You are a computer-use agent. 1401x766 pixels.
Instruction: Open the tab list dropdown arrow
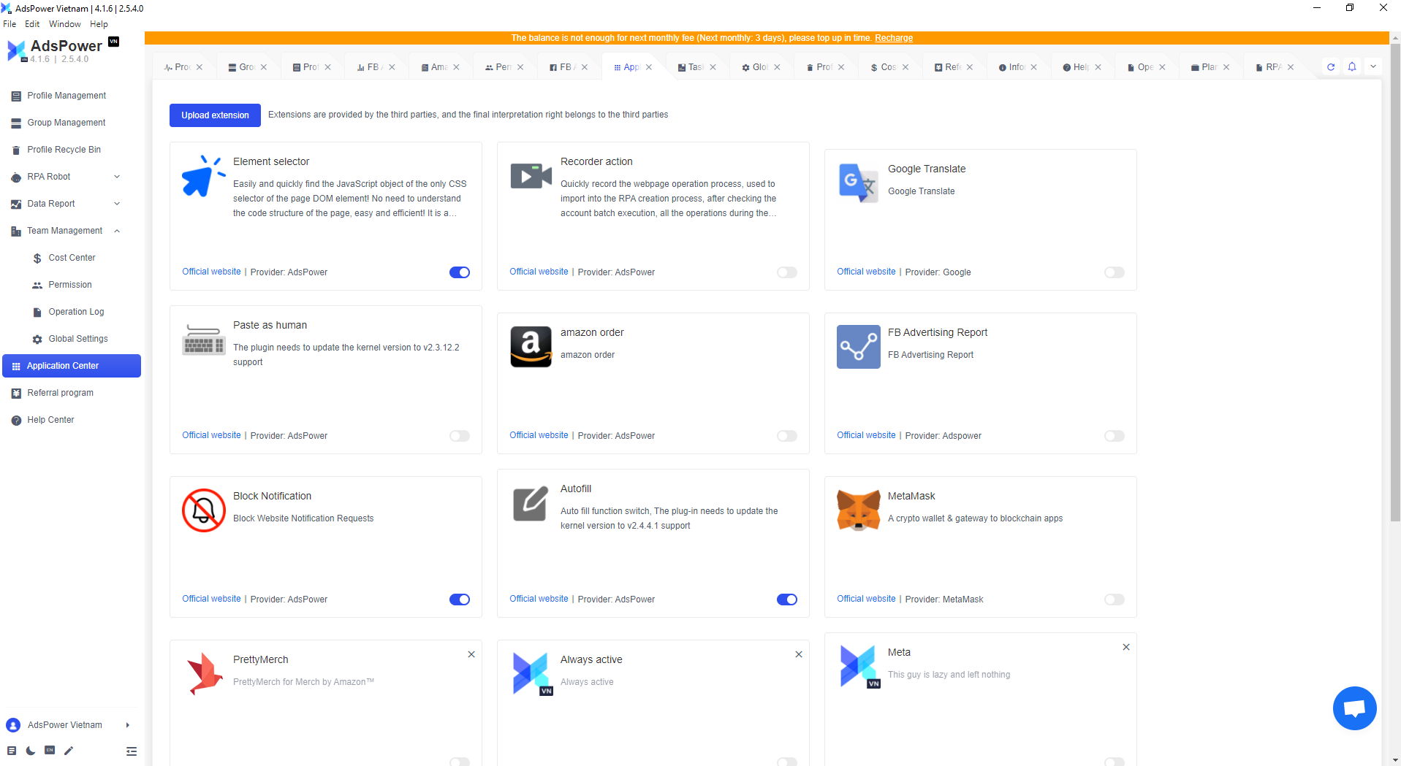(x=1373, y=66)
